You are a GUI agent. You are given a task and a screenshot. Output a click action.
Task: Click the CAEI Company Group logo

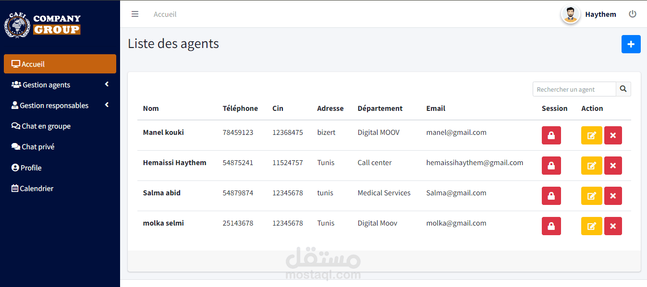tap(42, 24)
